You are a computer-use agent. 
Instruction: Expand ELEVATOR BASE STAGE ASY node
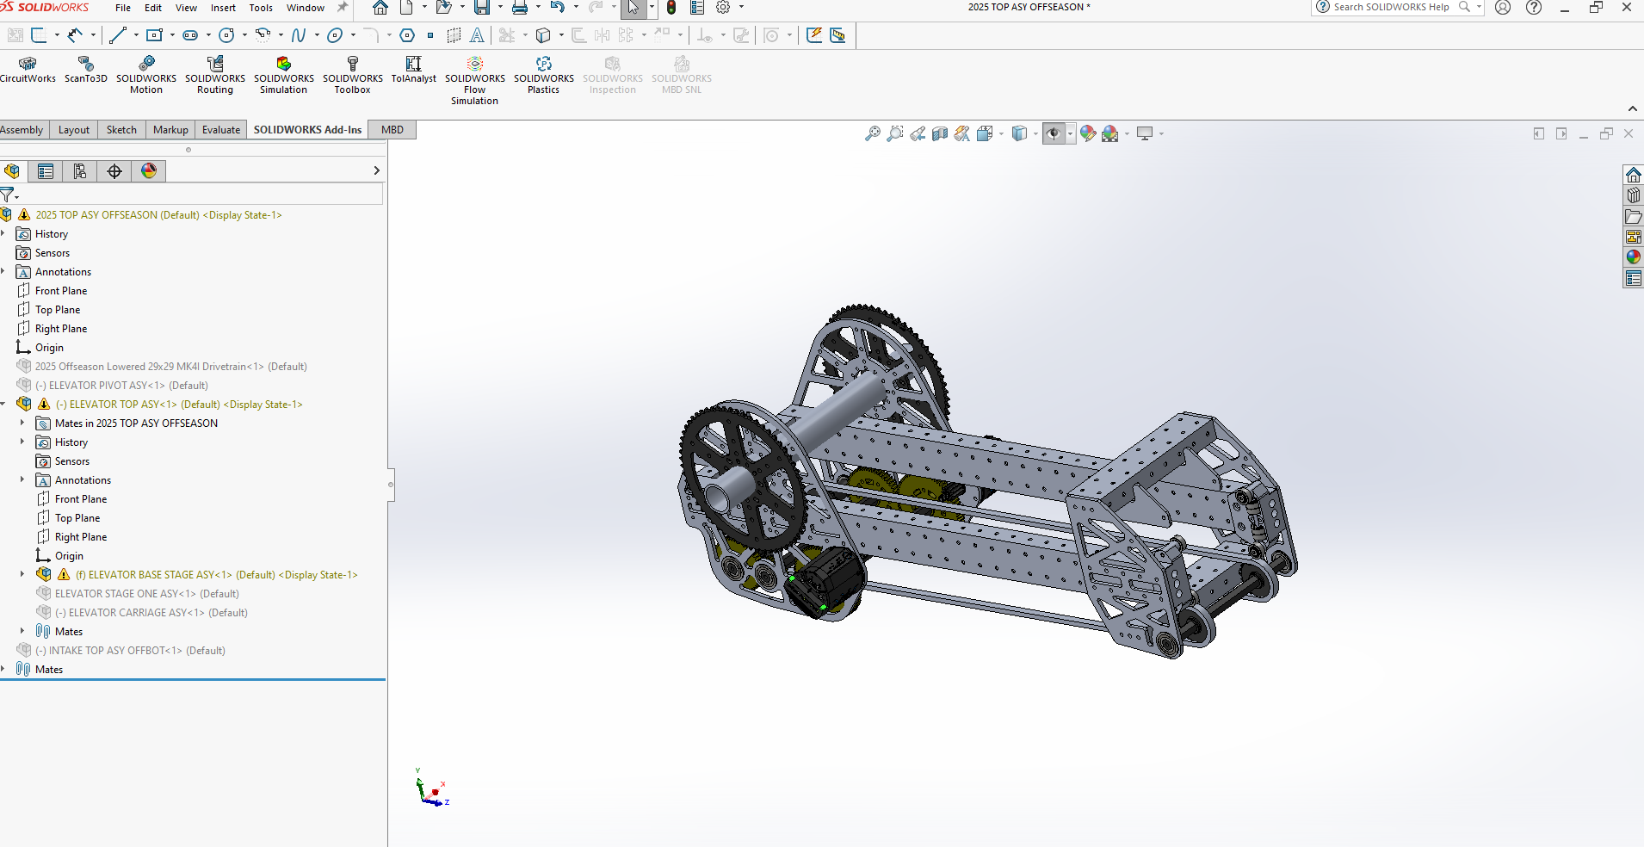pos(22,574)
